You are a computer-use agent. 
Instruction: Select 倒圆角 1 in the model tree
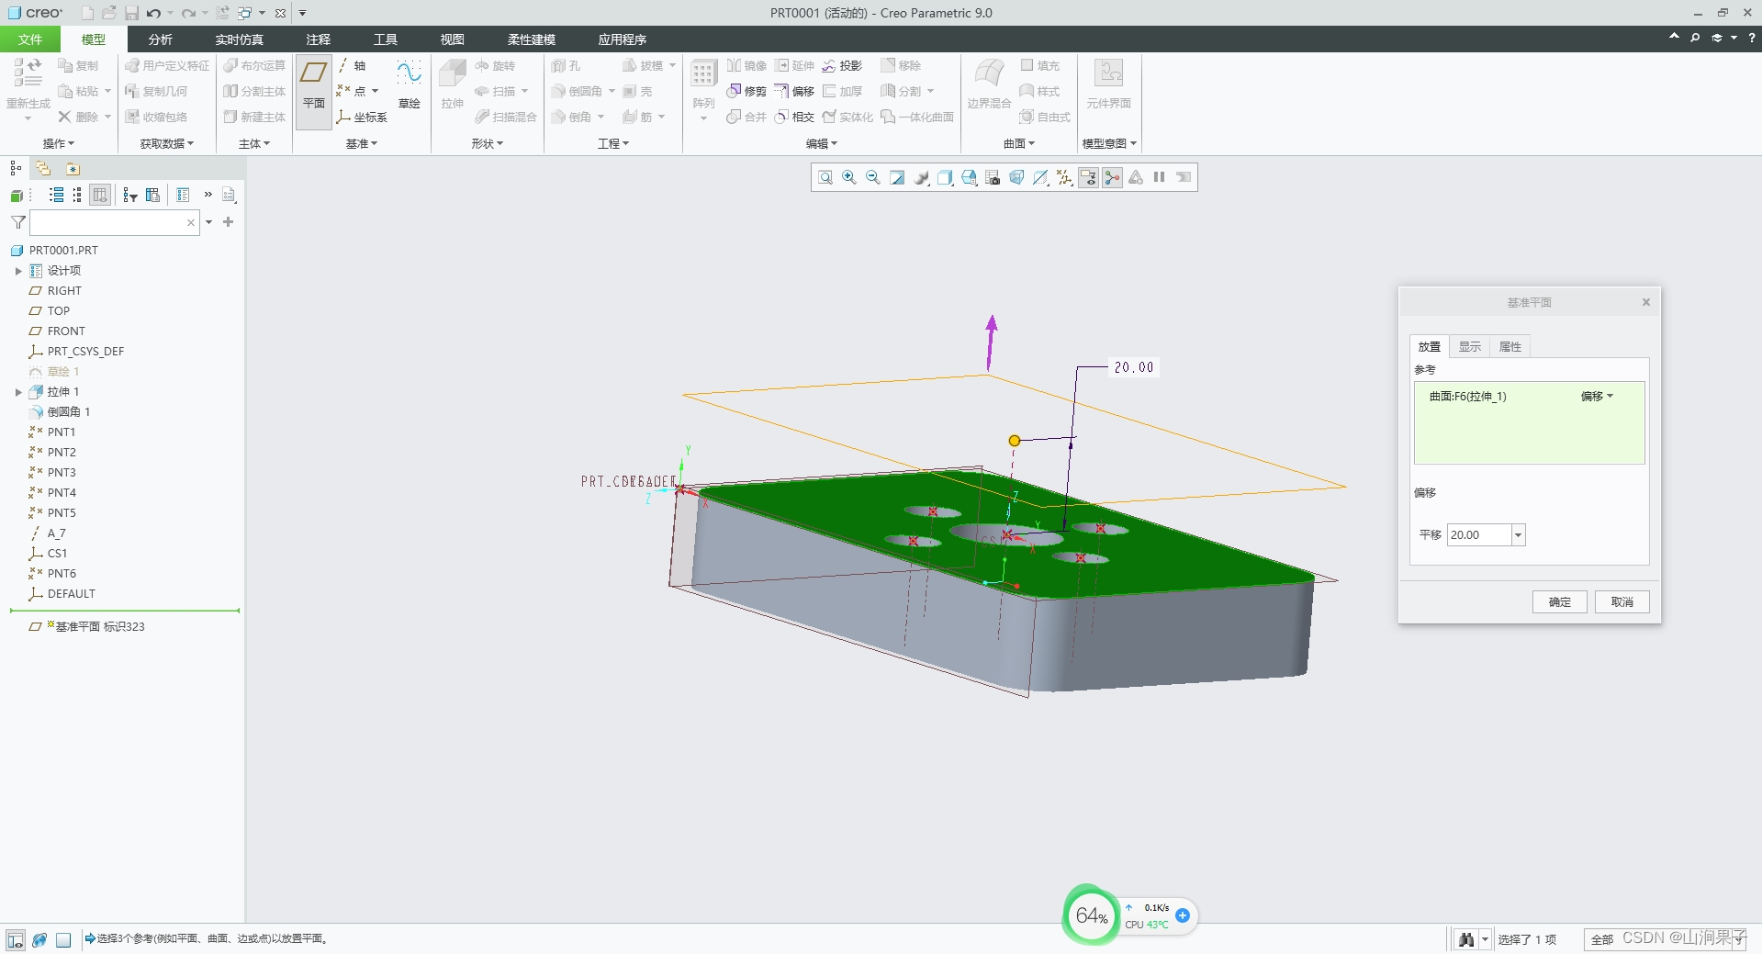(x=69, y=412)
